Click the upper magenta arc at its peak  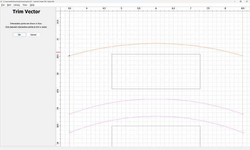coord(156,99)
